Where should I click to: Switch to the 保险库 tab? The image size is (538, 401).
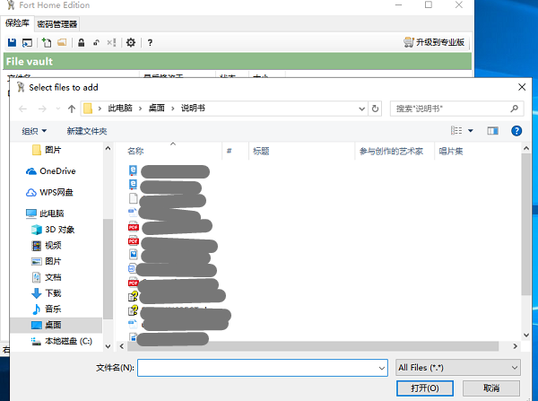coord(18,24)
